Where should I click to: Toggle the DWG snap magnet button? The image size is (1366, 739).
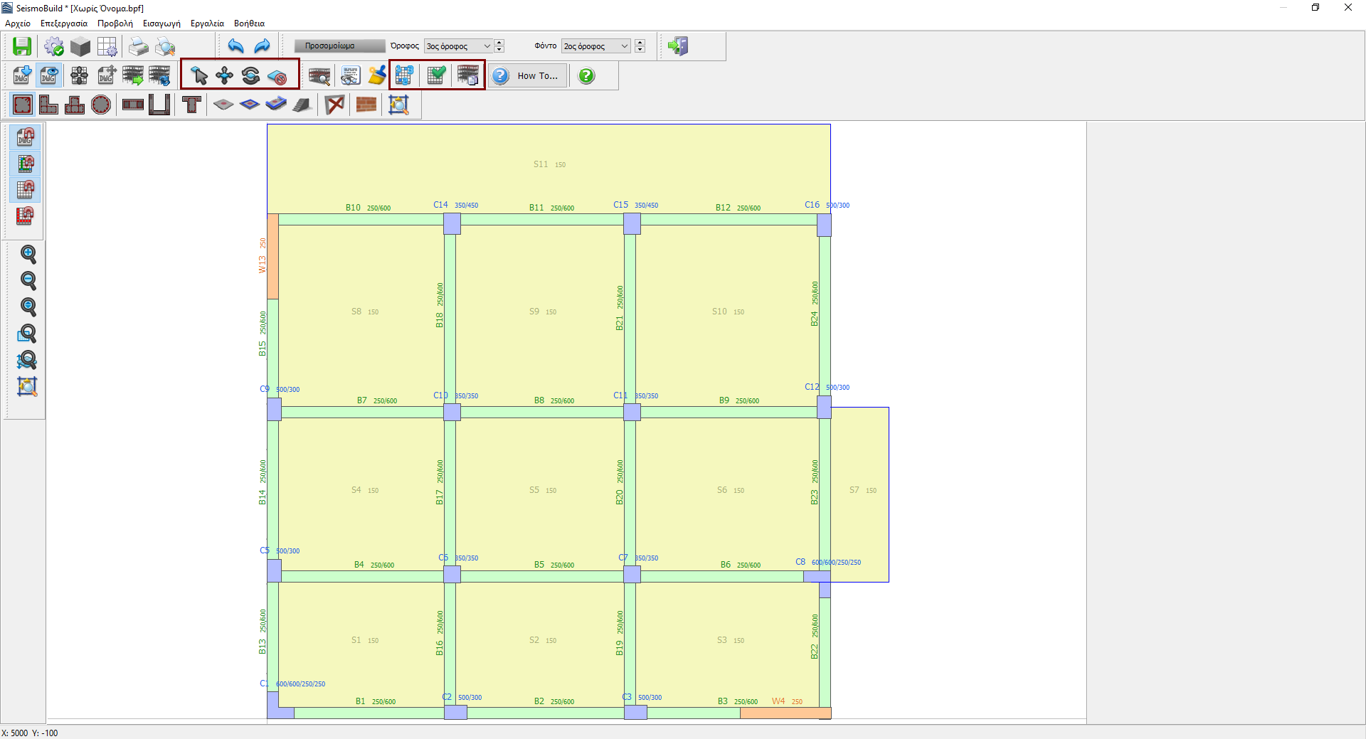(x=25, y=137)
